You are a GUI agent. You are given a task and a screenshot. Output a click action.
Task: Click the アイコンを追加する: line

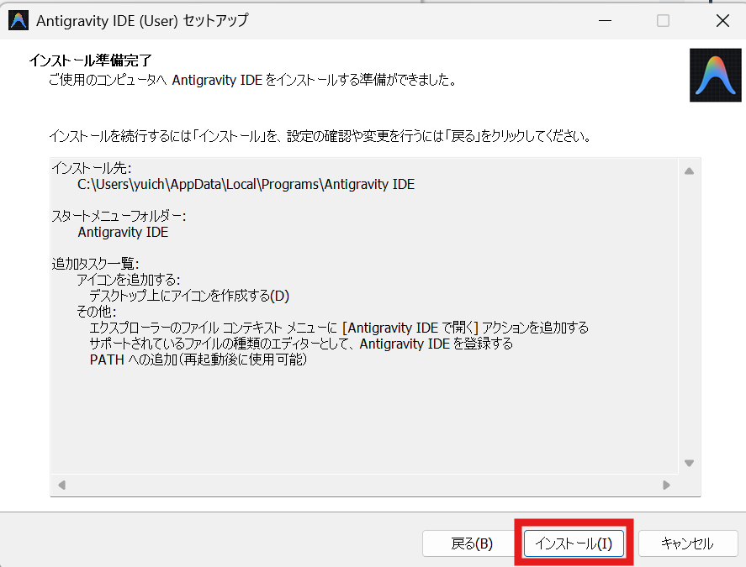(x=129, y=280)
